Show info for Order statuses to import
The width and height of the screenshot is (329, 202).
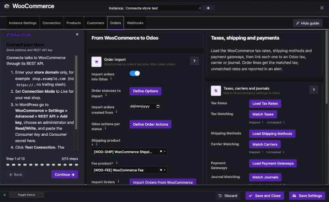click(x=106, y=95)
